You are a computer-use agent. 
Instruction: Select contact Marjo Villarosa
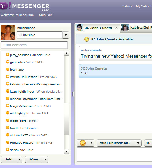pyautogui.click(x=33, y=106)
